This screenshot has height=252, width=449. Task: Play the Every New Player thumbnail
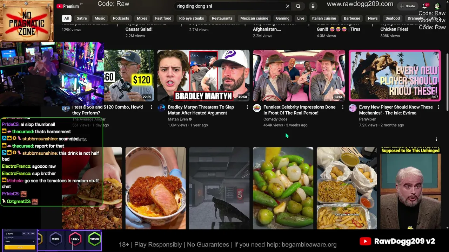(x=395, y=76)
